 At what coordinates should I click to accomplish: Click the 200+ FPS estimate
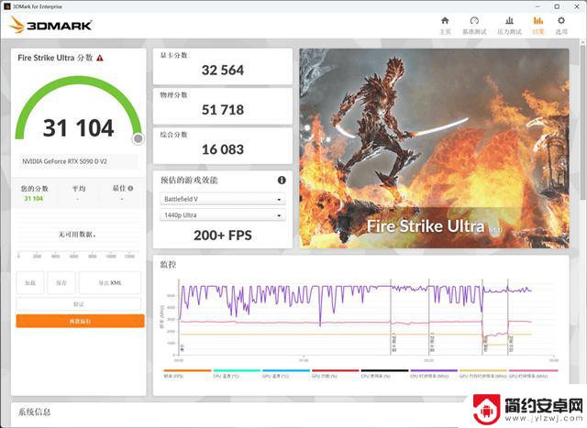(x=223, y=236)
